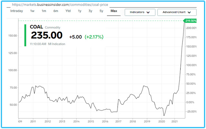
Task: Click the 150.00% right axis label
Action: [191, 46]
